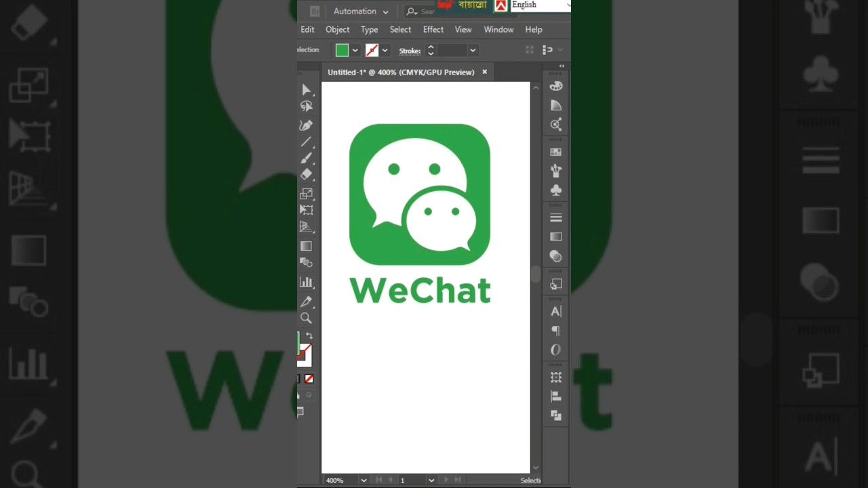Select the Line Segment tool
This screenshot has height=488, width=868.
(x=307, y=142)
